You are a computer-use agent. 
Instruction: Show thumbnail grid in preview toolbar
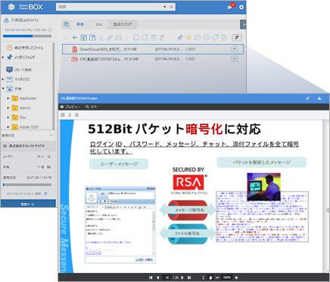63,115
